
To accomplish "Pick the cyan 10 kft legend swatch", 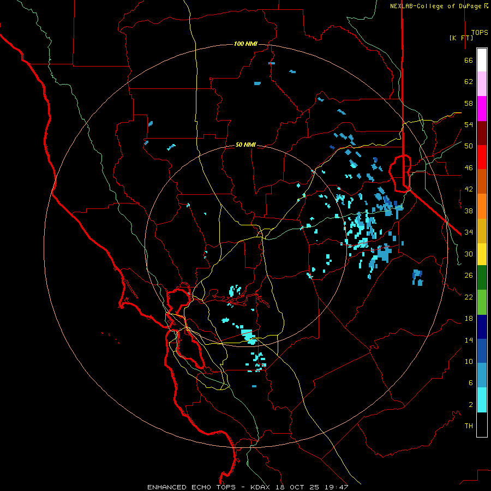I will pos(482,400).
